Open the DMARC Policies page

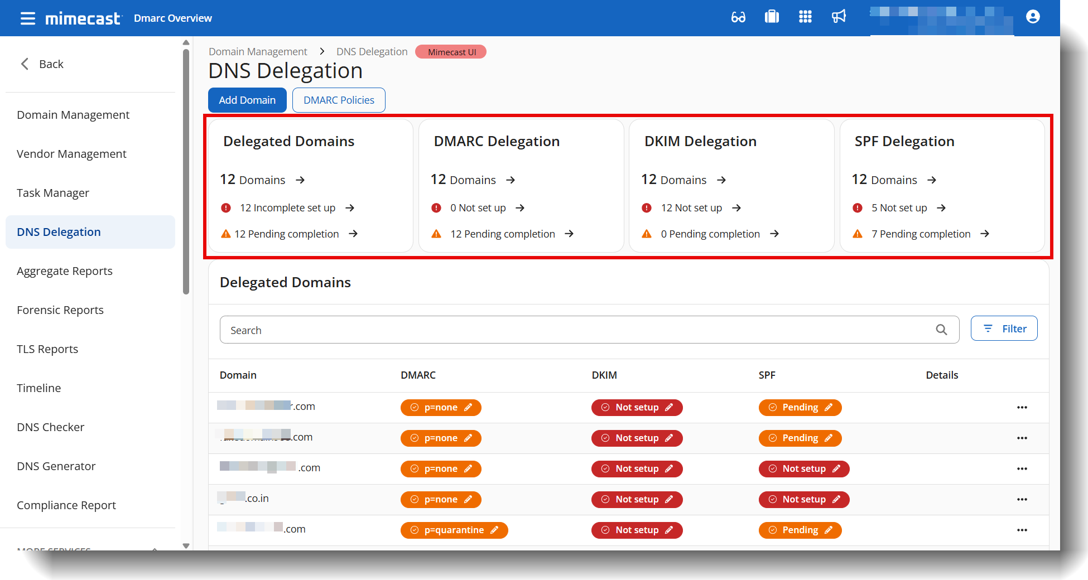coord(339,100)
